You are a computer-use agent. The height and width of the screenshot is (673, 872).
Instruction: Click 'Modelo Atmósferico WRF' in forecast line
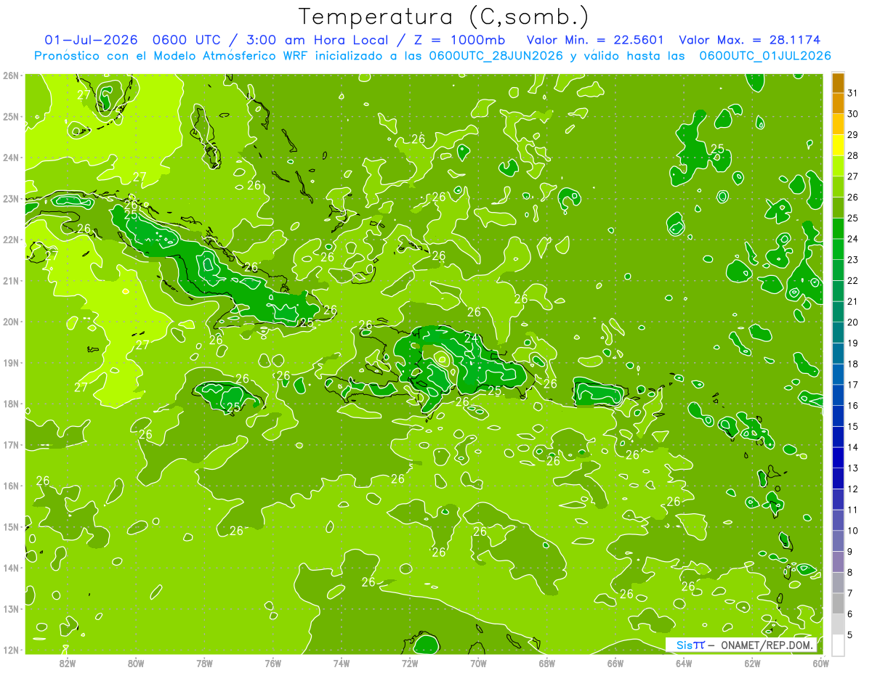point(233,56)
